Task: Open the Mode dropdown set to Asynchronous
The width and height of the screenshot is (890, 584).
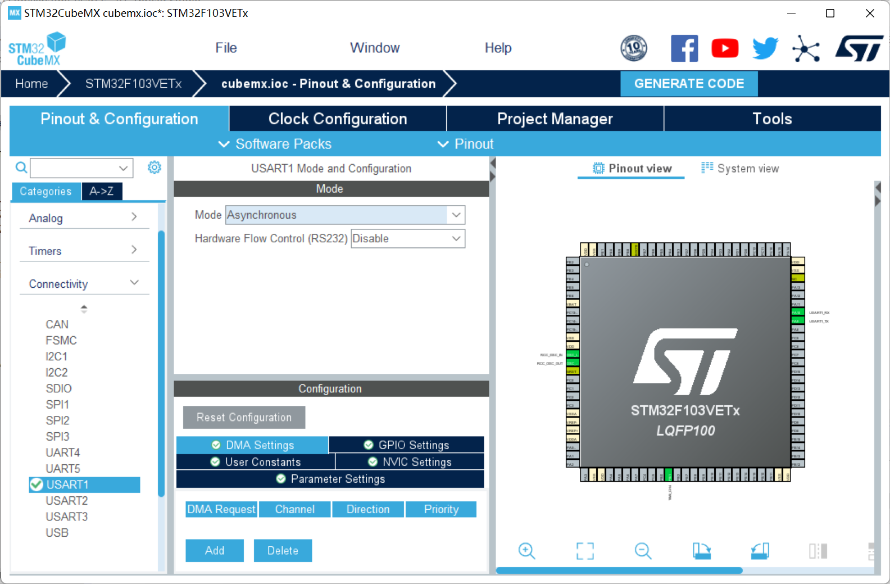Action: (345, 215)
